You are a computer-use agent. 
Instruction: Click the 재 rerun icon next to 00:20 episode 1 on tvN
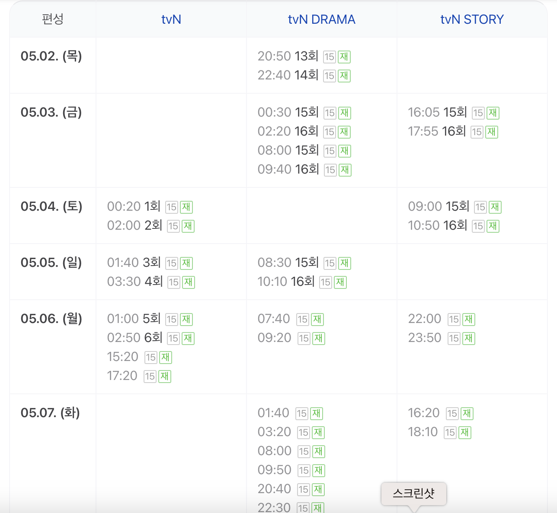click(186, 207)
